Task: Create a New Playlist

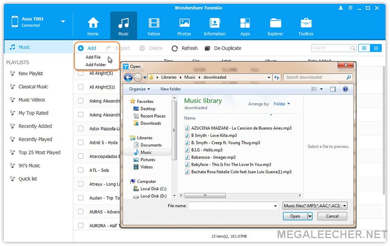Action: coord(31,74)
